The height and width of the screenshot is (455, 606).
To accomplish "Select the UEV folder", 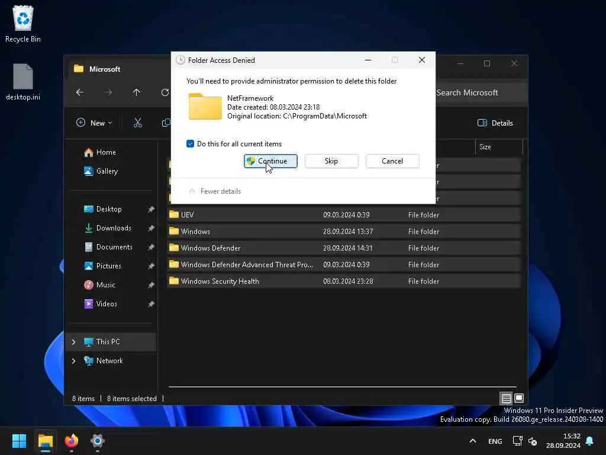I will 344,214.
